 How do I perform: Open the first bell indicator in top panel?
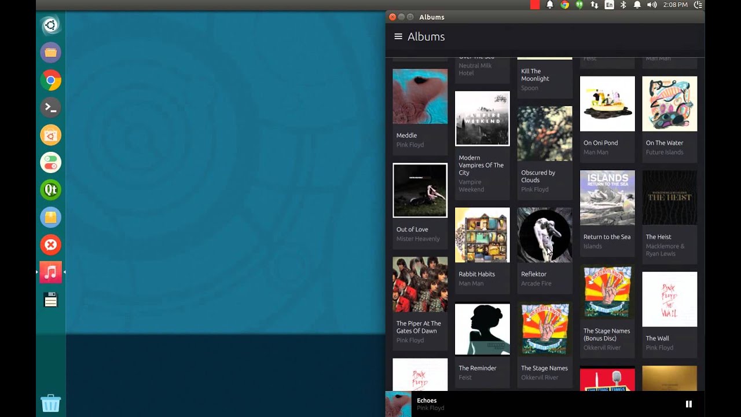[550, 5]
